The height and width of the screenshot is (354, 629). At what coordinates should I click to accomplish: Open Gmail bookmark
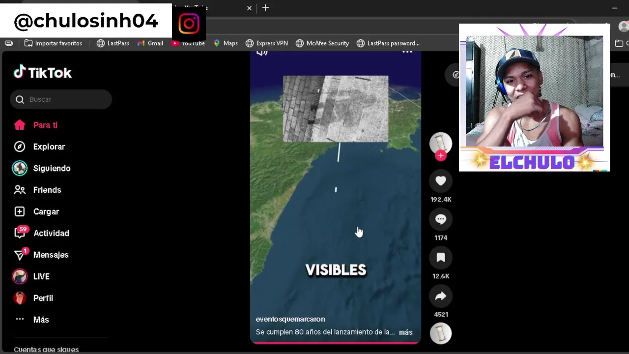click(150, 43)
